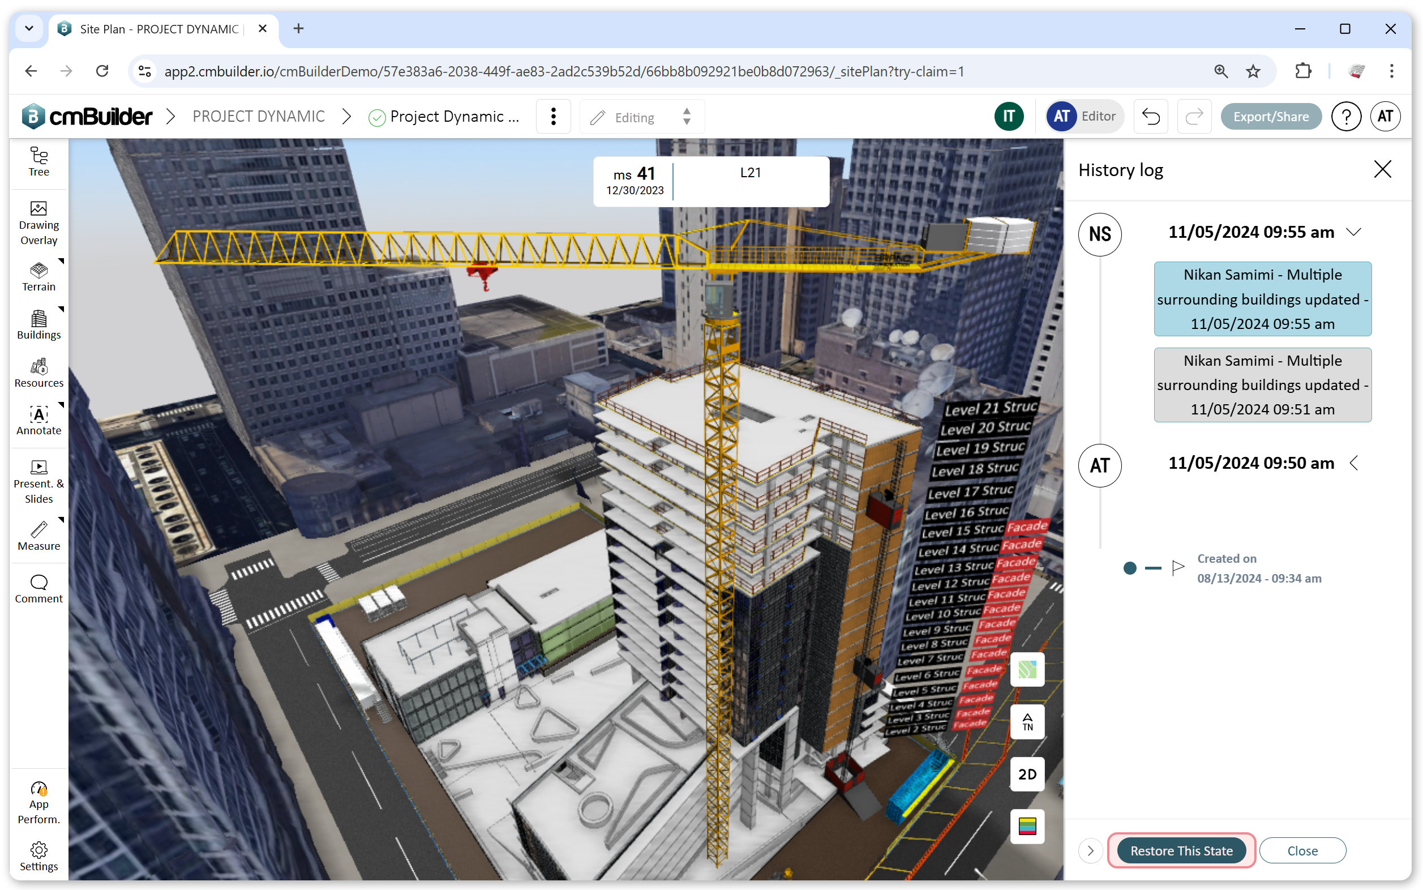1423x890 pixels.
Task: Select the 09:51 am history entry
Action: pyautogui.click(x=1262, y=385)
